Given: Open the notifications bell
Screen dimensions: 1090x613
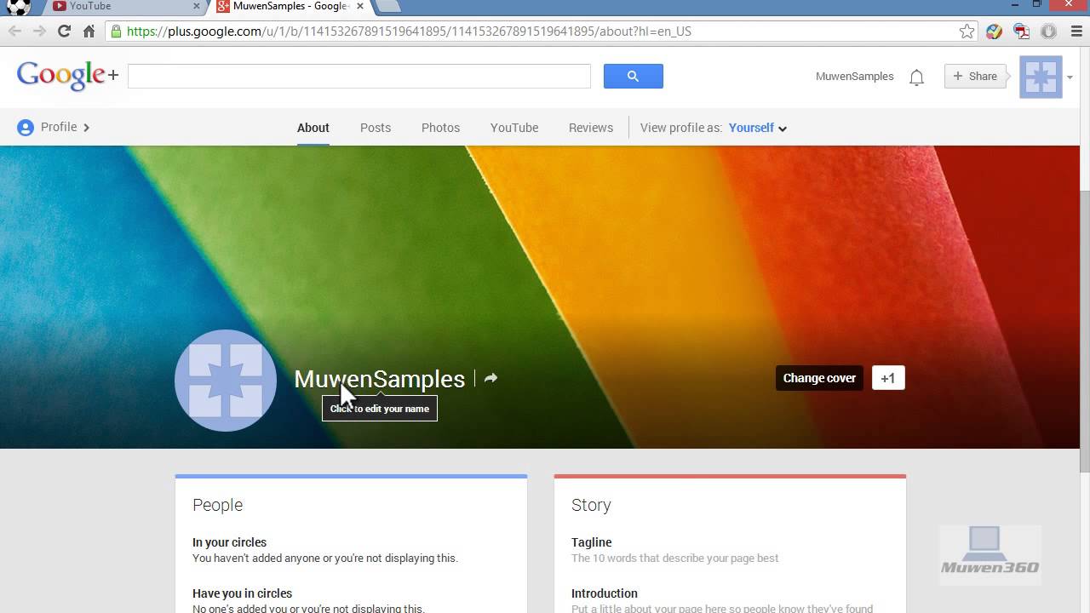Looking at the screenshot, I should [916, 77].
